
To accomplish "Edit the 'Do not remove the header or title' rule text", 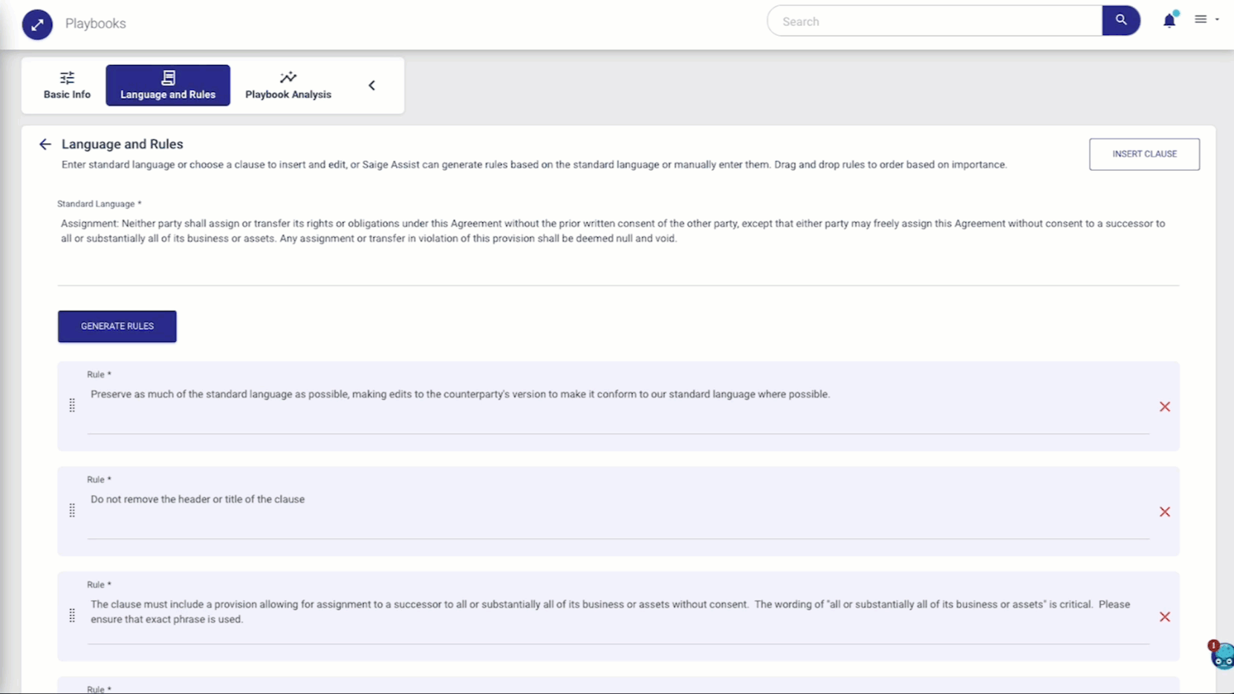I will 618,514.
